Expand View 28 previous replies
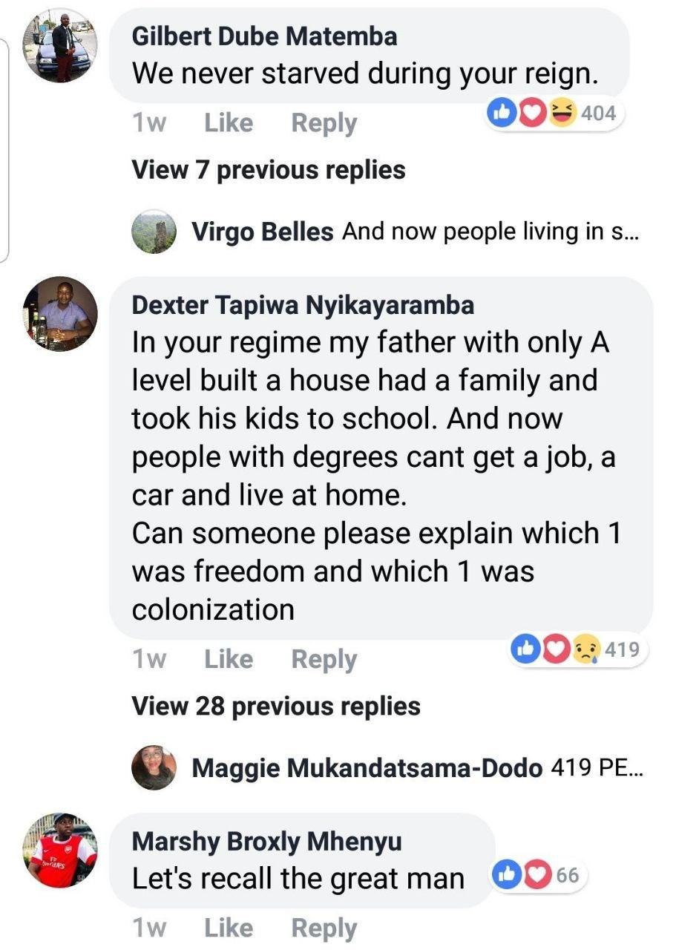The image size is (676, 950). (x=275, y=705)
